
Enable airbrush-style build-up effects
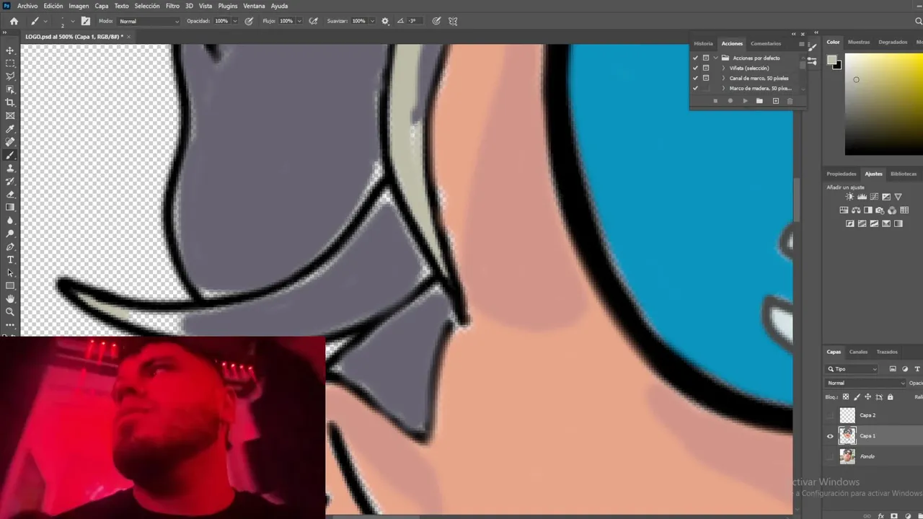pyautogui.click(x=313, y=21)
